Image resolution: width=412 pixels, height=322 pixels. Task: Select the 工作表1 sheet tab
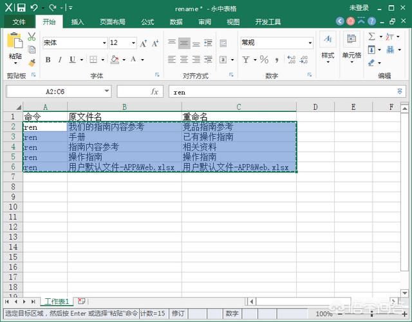[57, 301]
